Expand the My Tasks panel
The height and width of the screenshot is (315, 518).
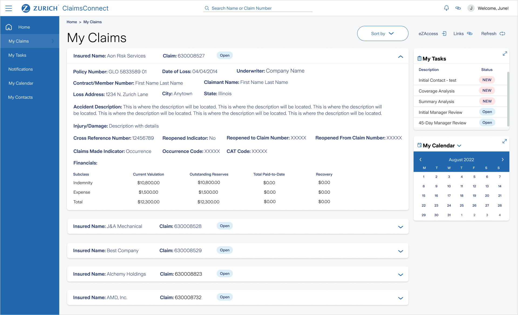click(505, 54)
